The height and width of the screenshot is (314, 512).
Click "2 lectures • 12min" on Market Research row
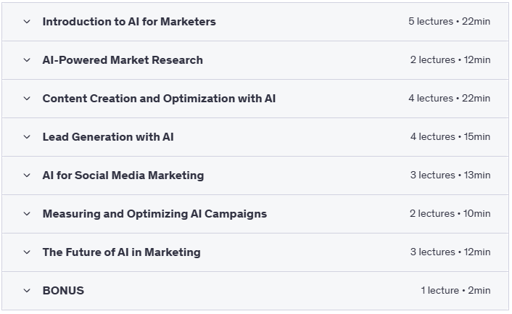pyautogui.click(x=450, y=60)
